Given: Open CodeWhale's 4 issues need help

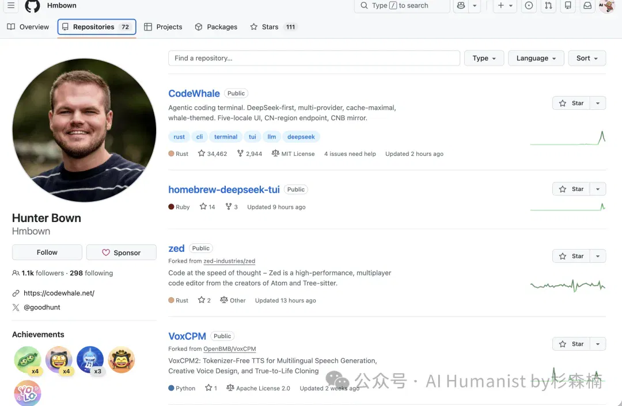Looking at the screenshot, I should pos(350,154).
